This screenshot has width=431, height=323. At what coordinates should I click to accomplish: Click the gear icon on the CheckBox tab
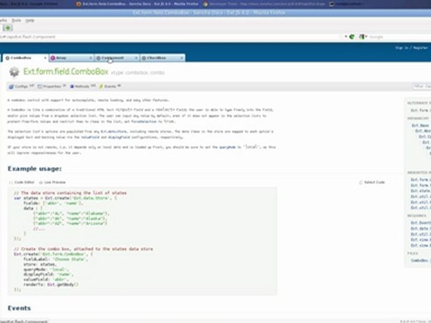point(144,58)
